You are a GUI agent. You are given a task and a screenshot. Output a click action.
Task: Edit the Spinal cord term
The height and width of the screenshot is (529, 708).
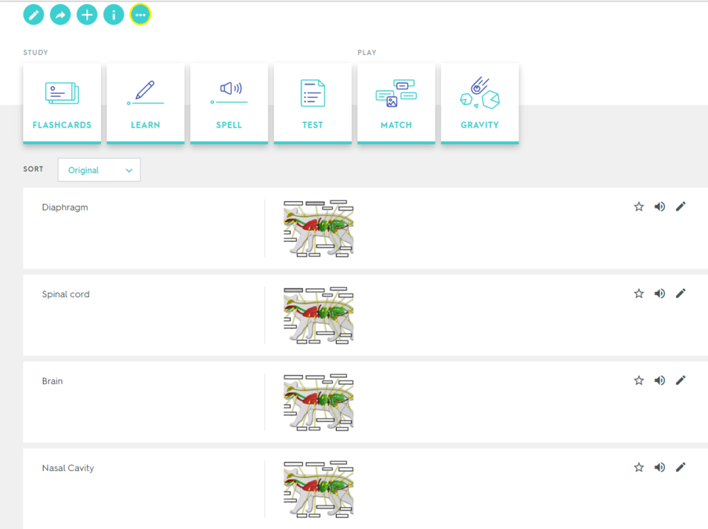pos(680,294)
